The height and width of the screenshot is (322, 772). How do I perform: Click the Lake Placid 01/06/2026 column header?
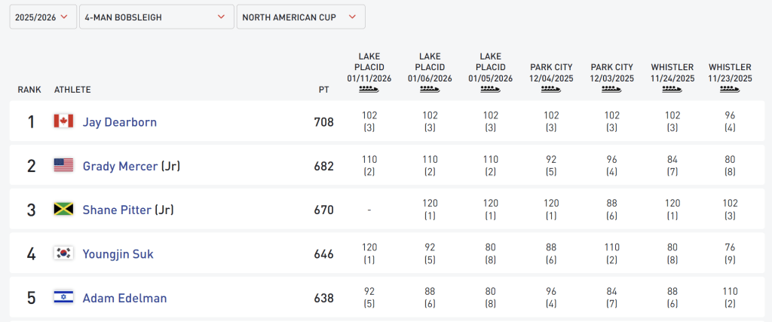click(430, 67)
